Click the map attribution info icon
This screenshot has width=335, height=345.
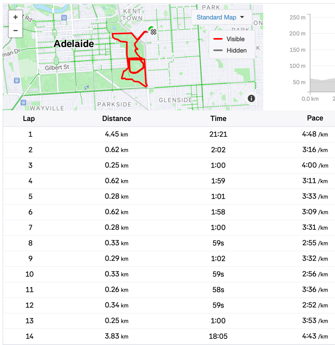tap(251, 98)
